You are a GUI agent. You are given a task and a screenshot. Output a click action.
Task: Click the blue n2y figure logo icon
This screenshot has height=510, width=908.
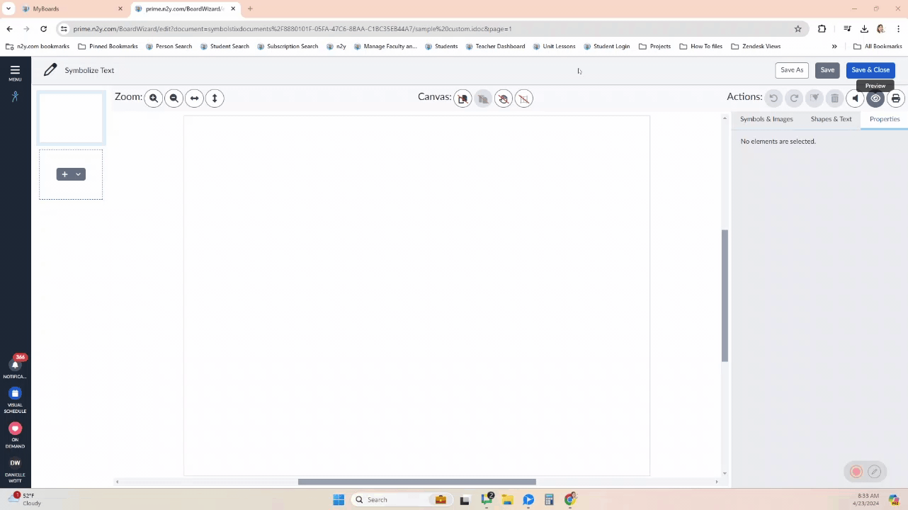[15, 96]
